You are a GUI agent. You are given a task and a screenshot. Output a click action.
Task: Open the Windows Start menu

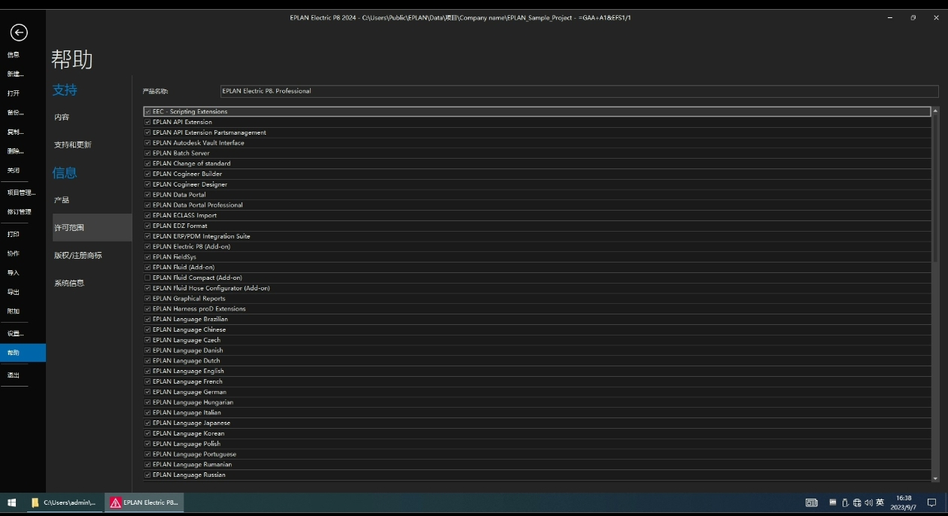12,502
